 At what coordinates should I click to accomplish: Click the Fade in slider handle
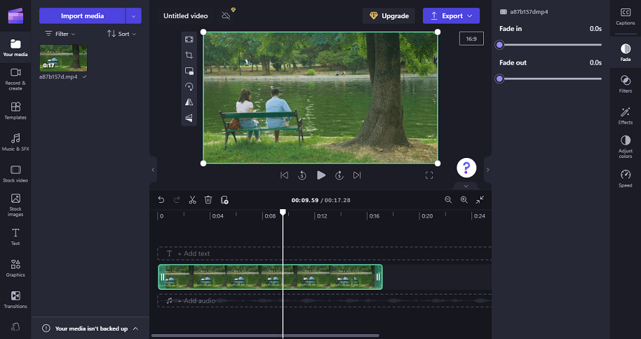tap(499, 45)
